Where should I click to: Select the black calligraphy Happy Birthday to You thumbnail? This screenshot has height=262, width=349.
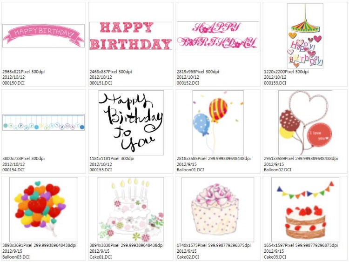click(x=131, y=123)
